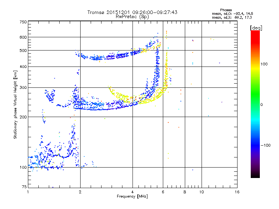The width and height of the screenshot is (279, 209).
Task: Click the y-axis label '200'
Action: [23, 117]
